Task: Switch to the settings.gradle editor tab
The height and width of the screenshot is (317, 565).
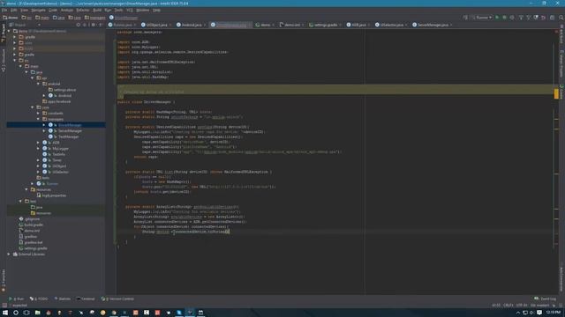Action: coord(325,25)
